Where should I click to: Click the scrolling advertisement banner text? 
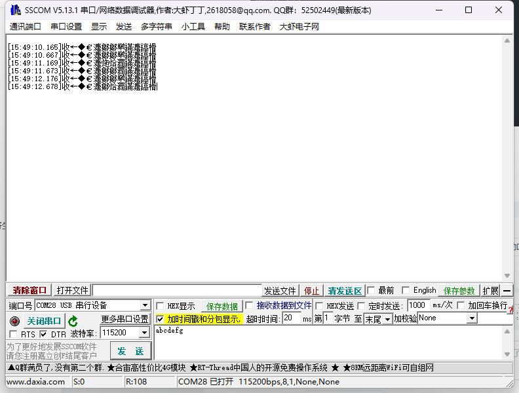coord(220,367)
